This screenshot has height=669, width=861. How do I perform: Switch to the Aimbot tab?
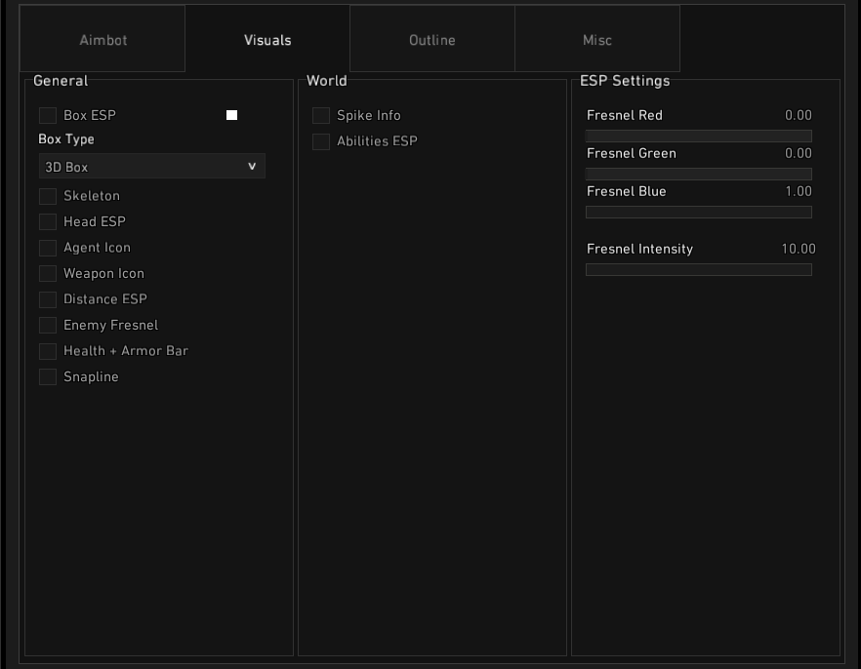click(x=102, y=40)
